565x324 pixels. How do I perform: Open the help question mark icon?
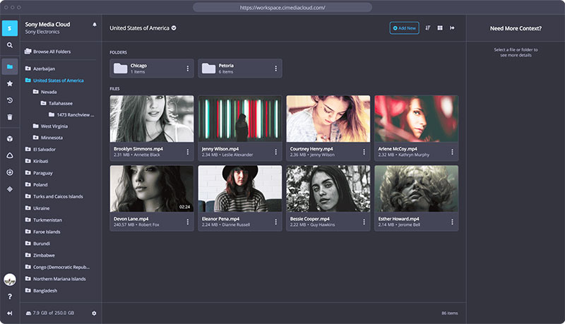pos(10,296)
